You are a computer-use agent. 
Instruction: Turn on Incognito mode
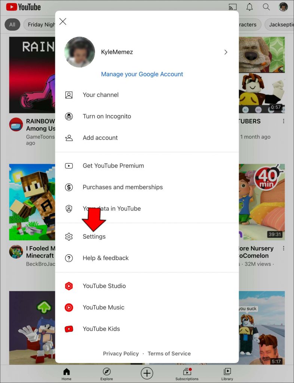107,116
